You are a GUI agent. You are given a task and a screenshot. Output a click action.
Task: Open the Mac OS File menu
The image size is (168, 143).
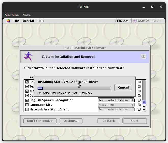click(x=16, y=21)
